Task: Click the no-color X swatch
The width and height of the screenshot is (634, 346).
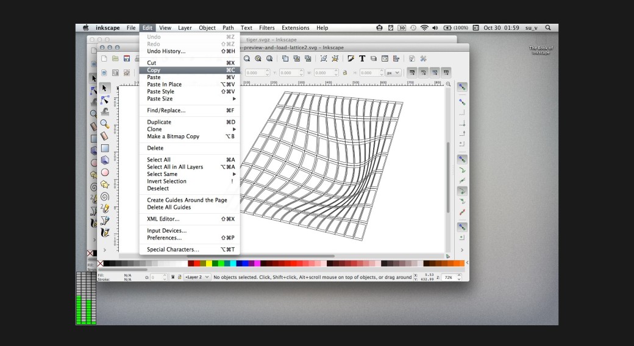Action: coord(100,264)
